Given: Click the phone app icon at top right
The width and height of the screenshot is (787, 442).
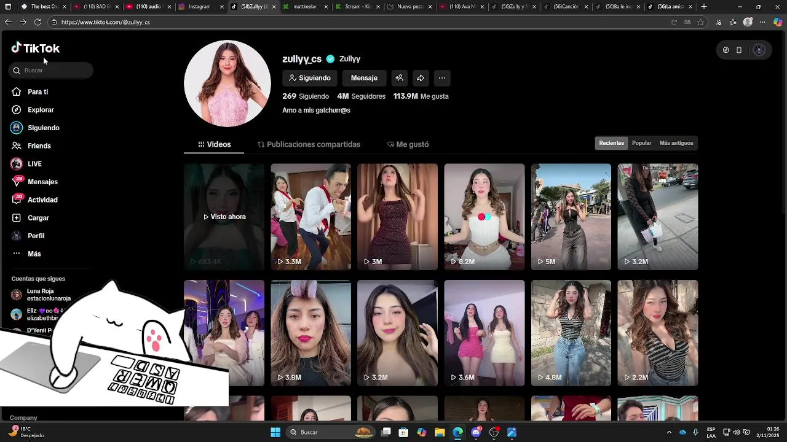Looking at the screenshot, I should click(739, 50).
